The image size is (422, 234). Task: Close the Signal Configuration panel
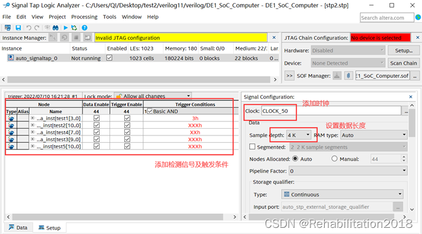(x=411, y=97)
